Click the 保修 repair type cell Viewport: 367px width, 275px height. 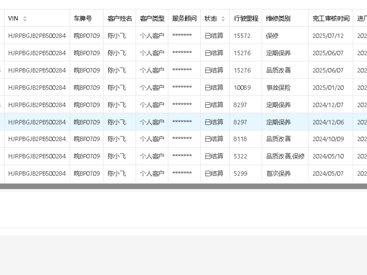[272, 36]
